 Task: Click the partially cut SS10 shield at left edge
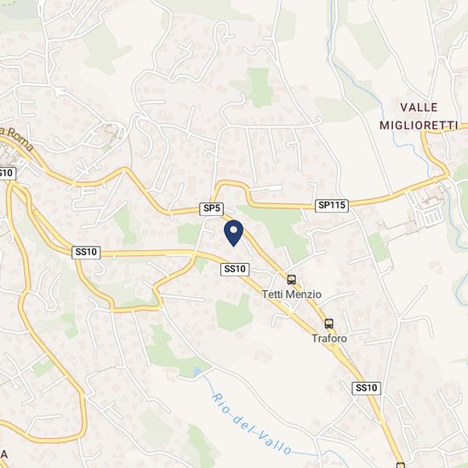(x=7, y=174)
